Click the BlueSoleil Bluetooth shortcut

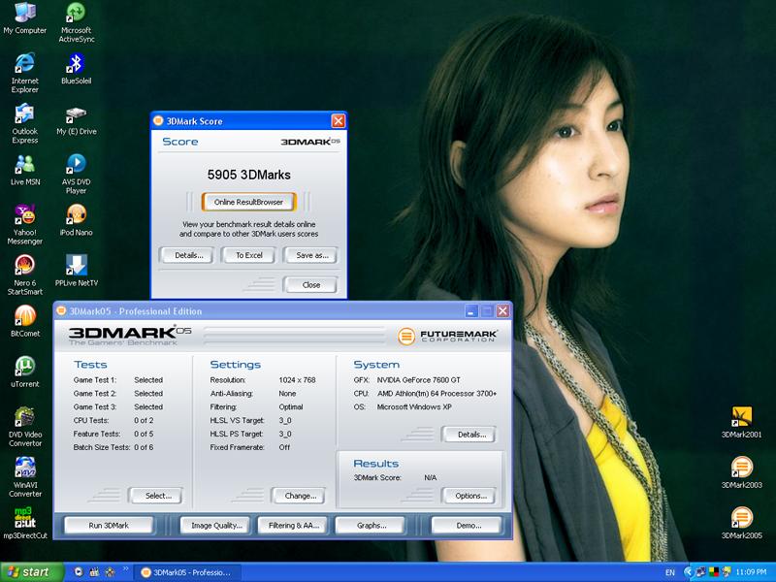pyautogui.click(x=77, y=69)
